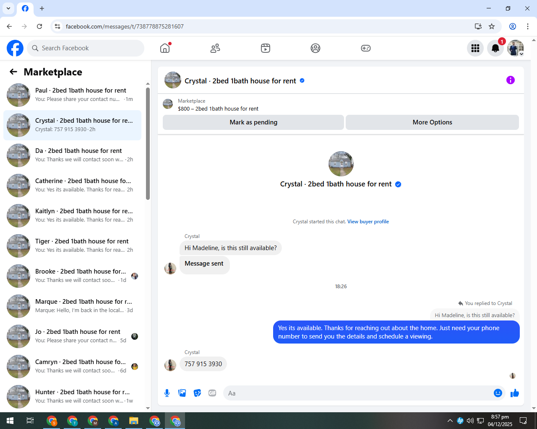Open Chrome three-dot menu
This screenshot has height=429, width=537.
(x=528, y=26)
